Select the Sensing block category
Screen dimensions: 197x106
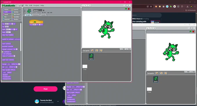point(17,12)
